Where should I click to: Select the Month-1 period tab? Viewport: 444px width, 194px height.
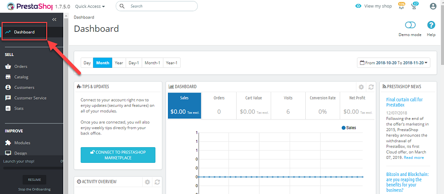click(x=152, y=63)
